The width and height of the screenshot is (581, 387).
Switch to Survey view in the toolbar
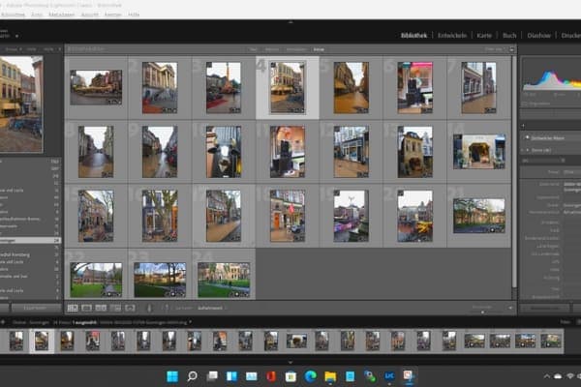click(115, 308)
